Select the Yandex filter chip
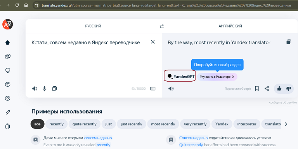The width and height of the screenshot is (298, 149). (x=222, y=124)
